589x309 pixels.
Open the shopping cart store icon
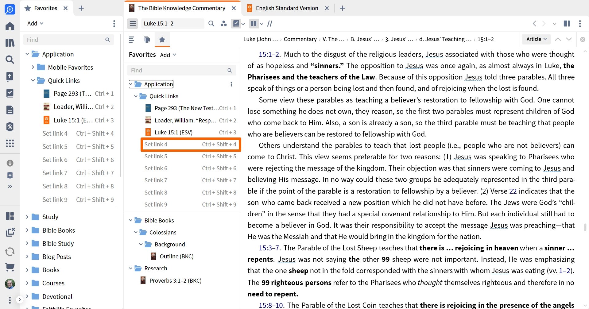coord(10,267)
